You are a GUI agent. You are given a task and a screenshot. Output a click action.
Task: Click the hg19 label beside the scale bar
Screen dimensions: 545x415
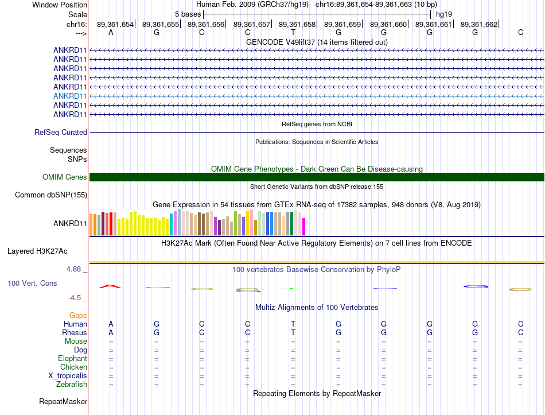click(444, 14)
